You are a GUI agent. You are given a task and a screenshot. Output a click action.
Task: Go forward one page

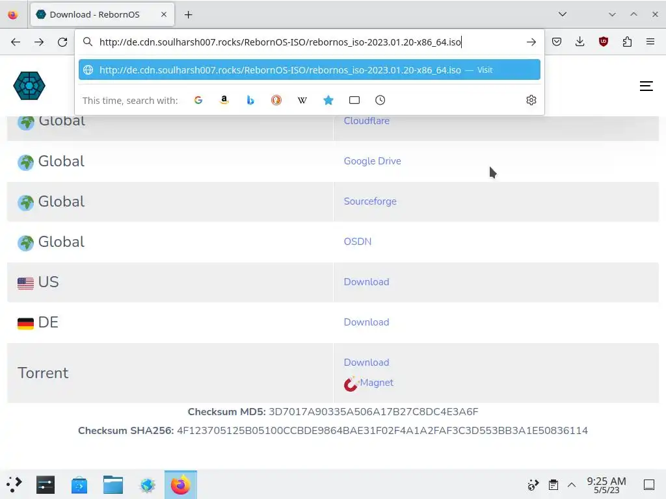click(x=38, y=42)
